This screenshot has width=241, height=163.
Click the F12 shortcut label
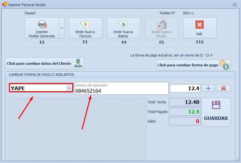click(x=200, y=42)
